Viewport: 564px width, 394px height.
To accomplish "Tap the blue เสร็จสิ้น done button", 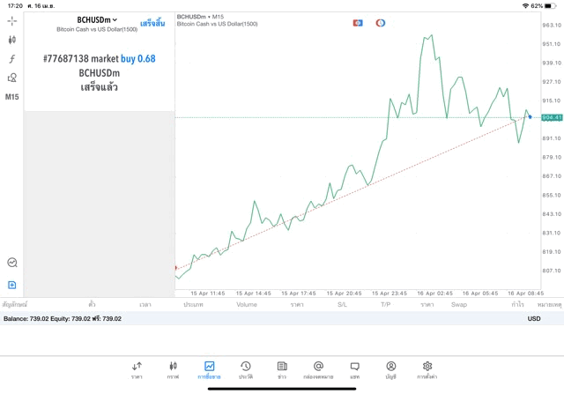I will (x=152, y=24).
